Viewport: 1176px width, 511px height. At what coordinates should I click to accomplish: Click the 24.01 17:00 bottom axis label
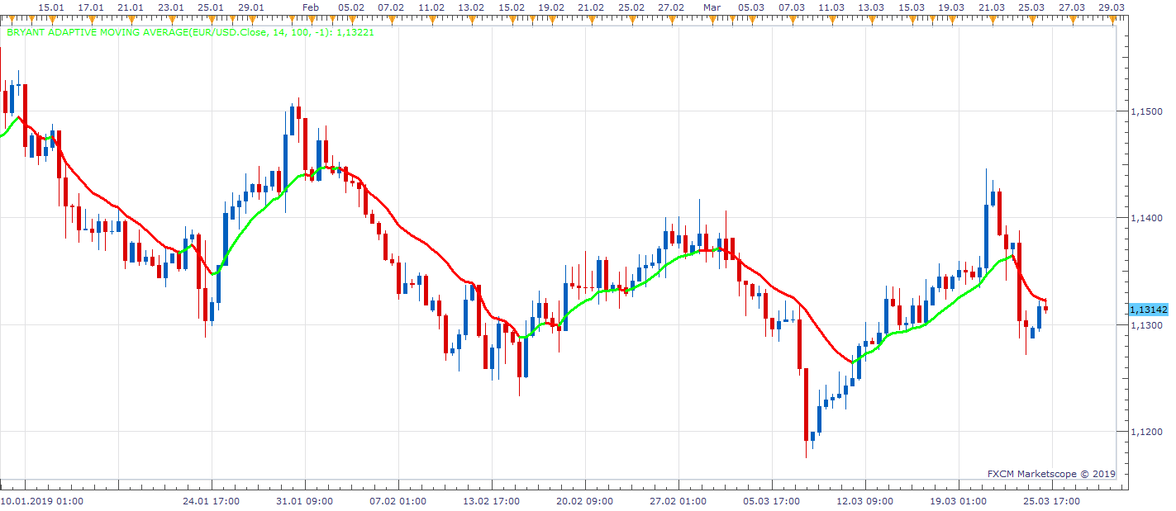pyautogui.click(x=212, y=501)
